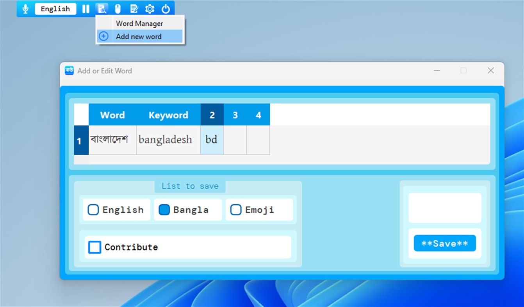The height and width of the screenshot is (307, 524).
Task: Open Word Manager from the menu
Action: (139, 23)
